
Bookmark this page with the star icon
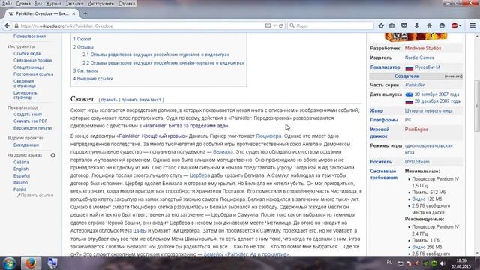381,25
